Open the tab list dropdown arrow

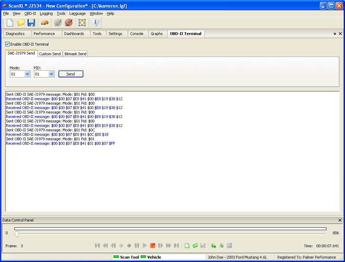click(335, 34)
